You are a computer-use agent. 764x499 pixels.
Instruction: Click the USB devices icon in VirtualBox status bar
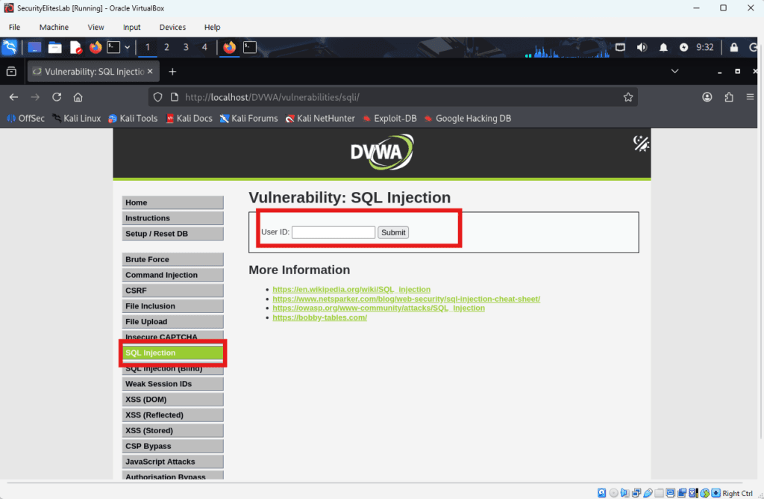click(648, 493)
